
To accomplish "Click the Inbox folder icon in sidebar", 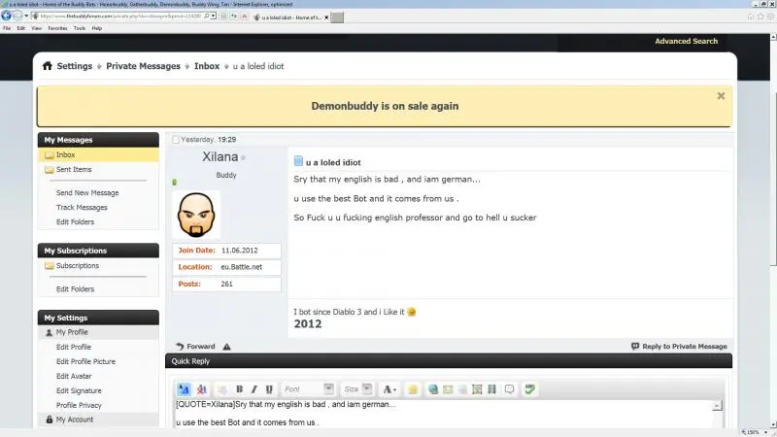I will 50,155.
